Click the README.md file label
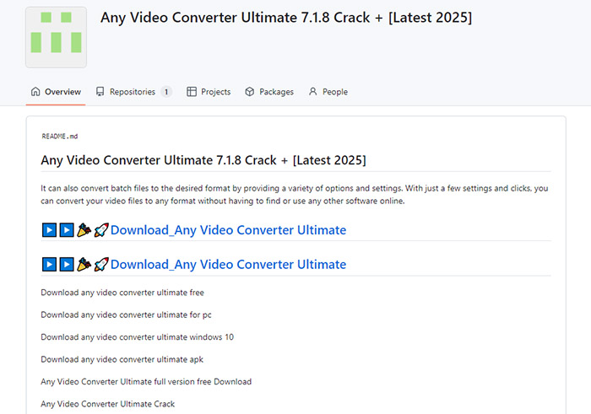The width and height of the screenshot is (591, 414). [60, 137]
